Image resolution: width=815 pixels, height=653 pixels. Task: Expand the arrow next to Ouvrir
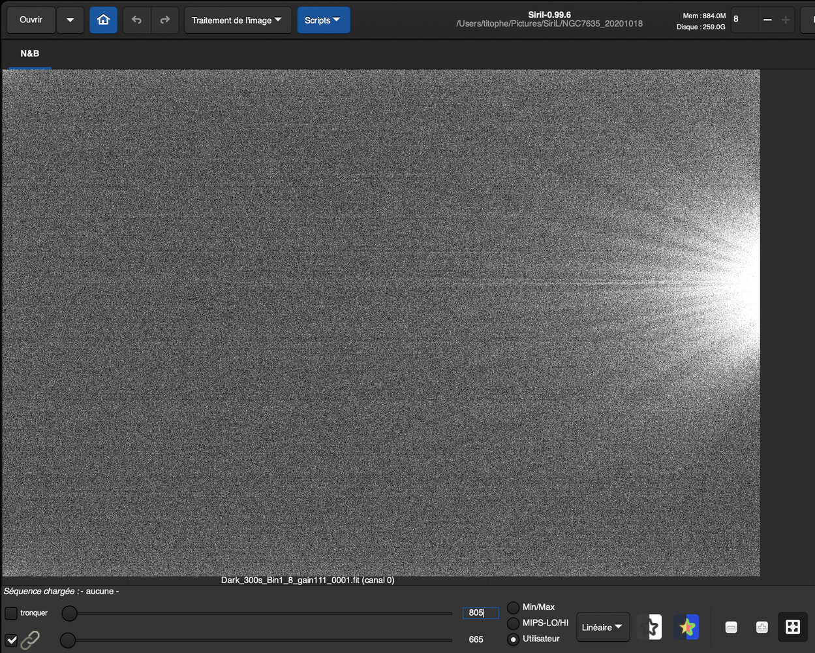(x=70, y=20)
